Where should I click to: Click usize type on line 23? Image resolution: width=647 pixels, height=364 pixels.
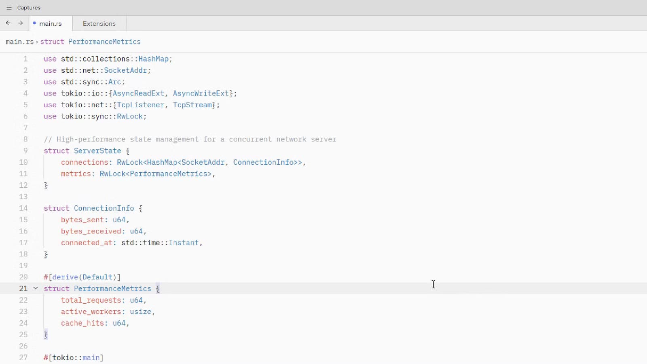(140, 311)
